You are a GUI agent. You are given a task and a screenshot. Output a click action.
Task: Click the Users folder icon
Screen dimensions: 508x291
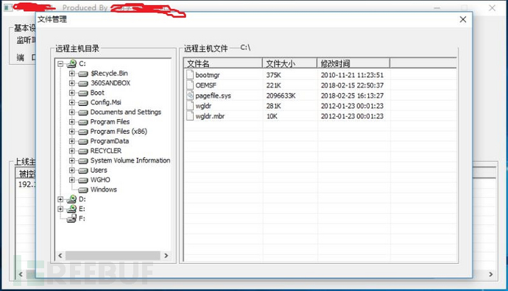tap(83, 170)
